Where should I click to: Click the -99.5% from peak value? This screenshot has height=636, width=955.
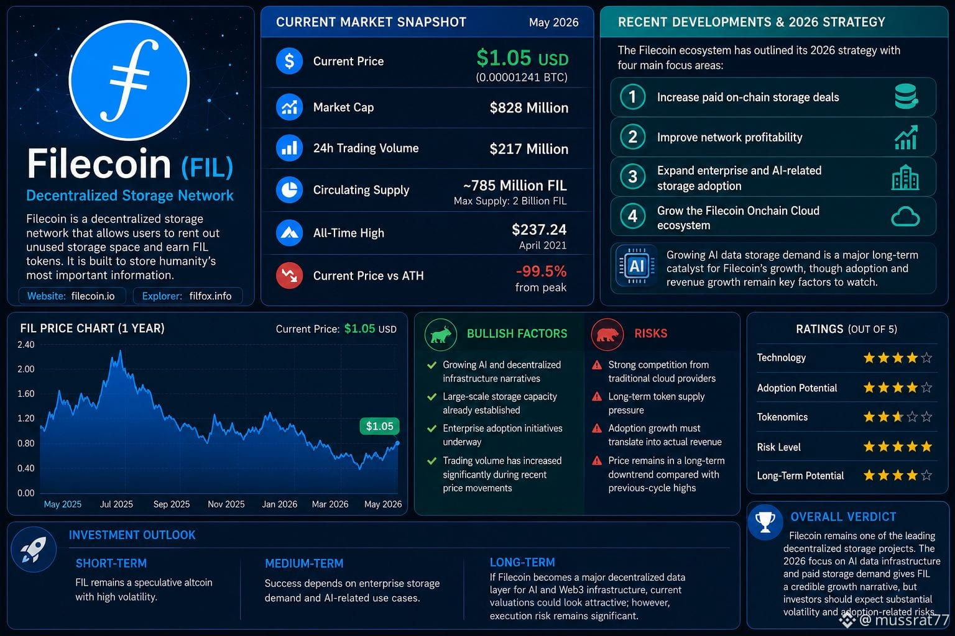tap(541, 271)
